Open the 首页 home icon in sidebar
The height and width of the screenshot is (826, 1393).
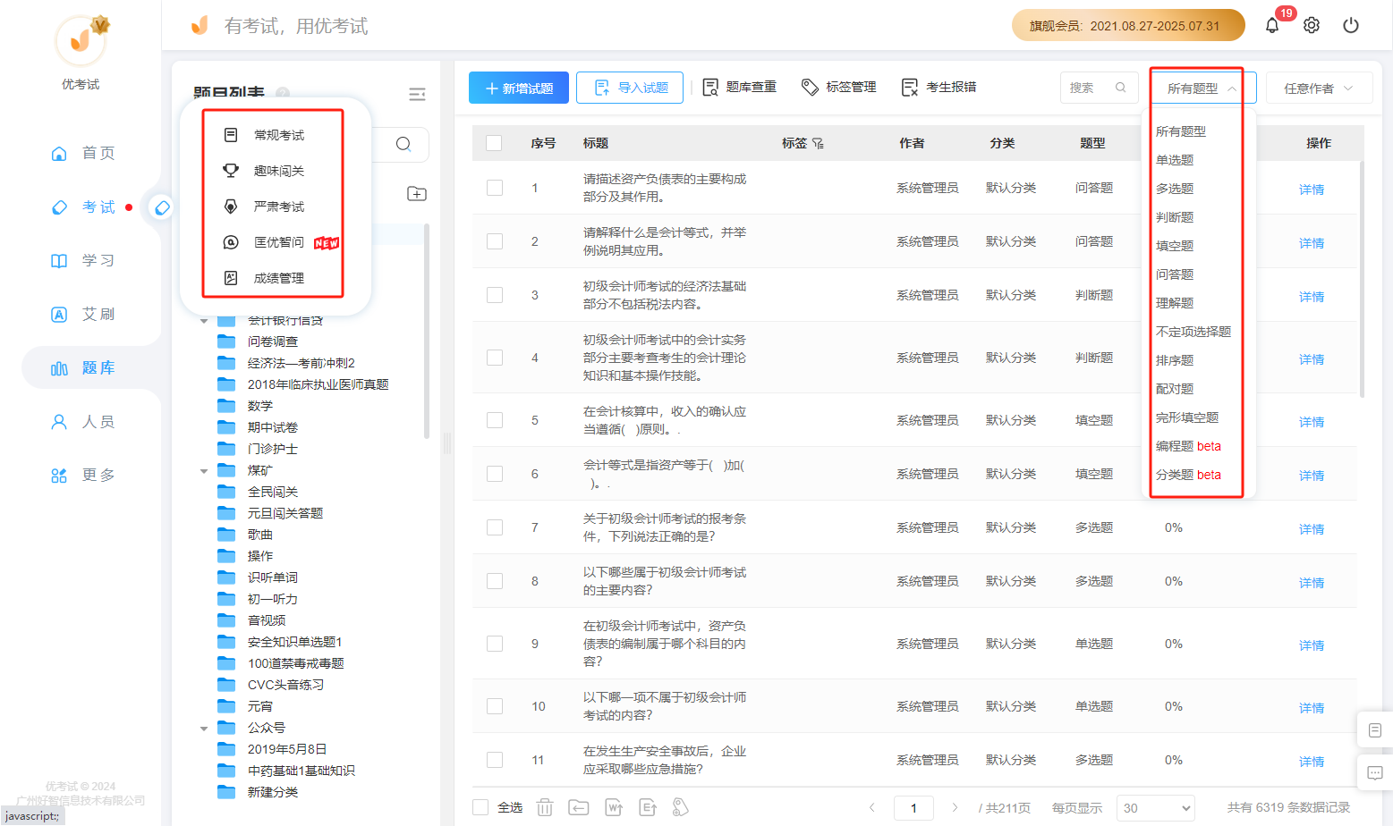tap(59, 154)
